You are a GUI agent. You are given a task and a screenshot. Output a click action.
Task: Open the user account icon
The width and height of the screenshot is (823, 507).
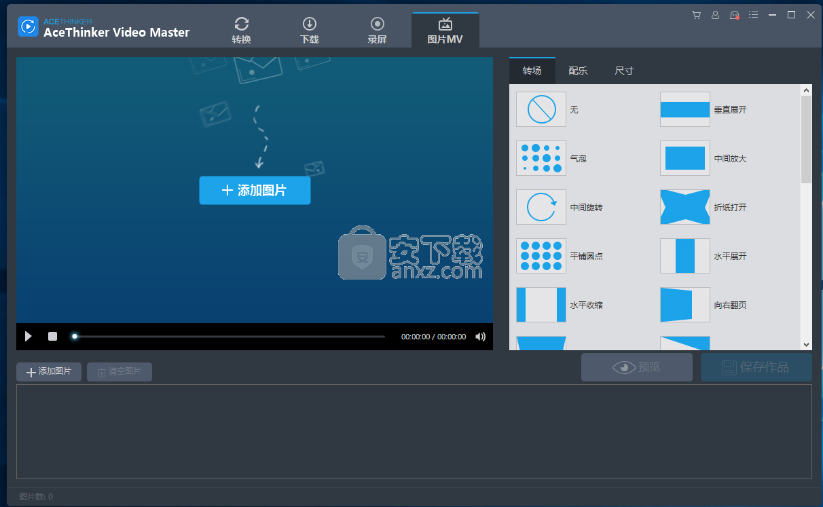(x=715, y=15)
